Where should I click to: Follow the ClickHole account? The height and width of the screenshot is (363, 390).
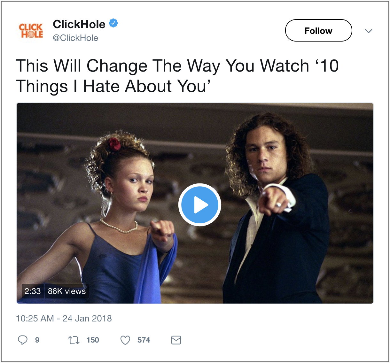(318, 30)
